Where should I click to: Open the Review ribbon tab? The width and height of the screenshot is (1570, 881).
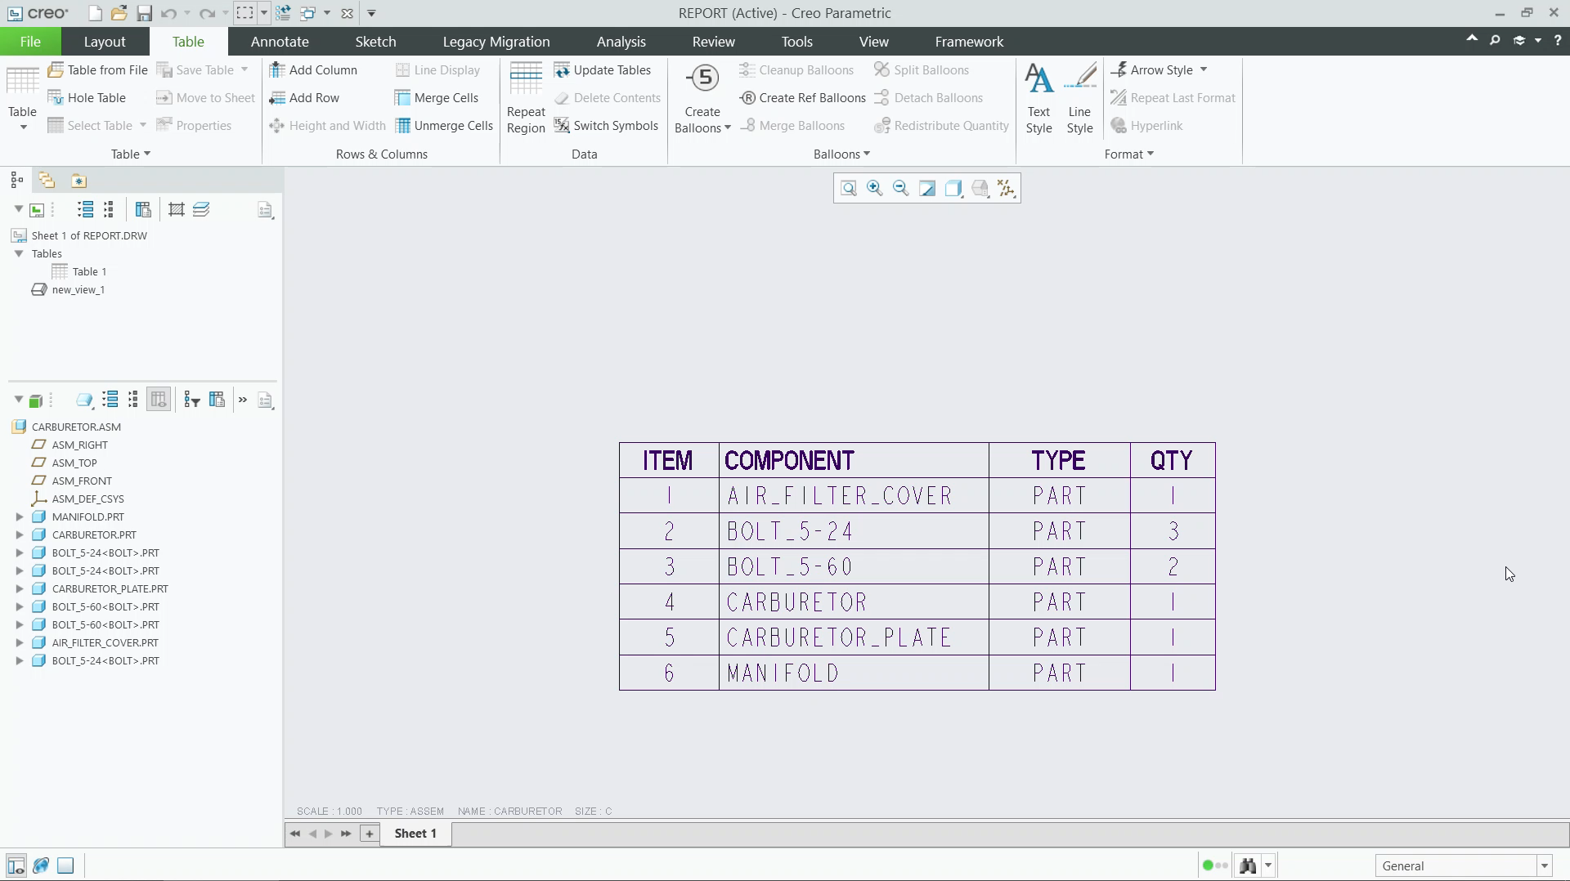pos(712,41)
